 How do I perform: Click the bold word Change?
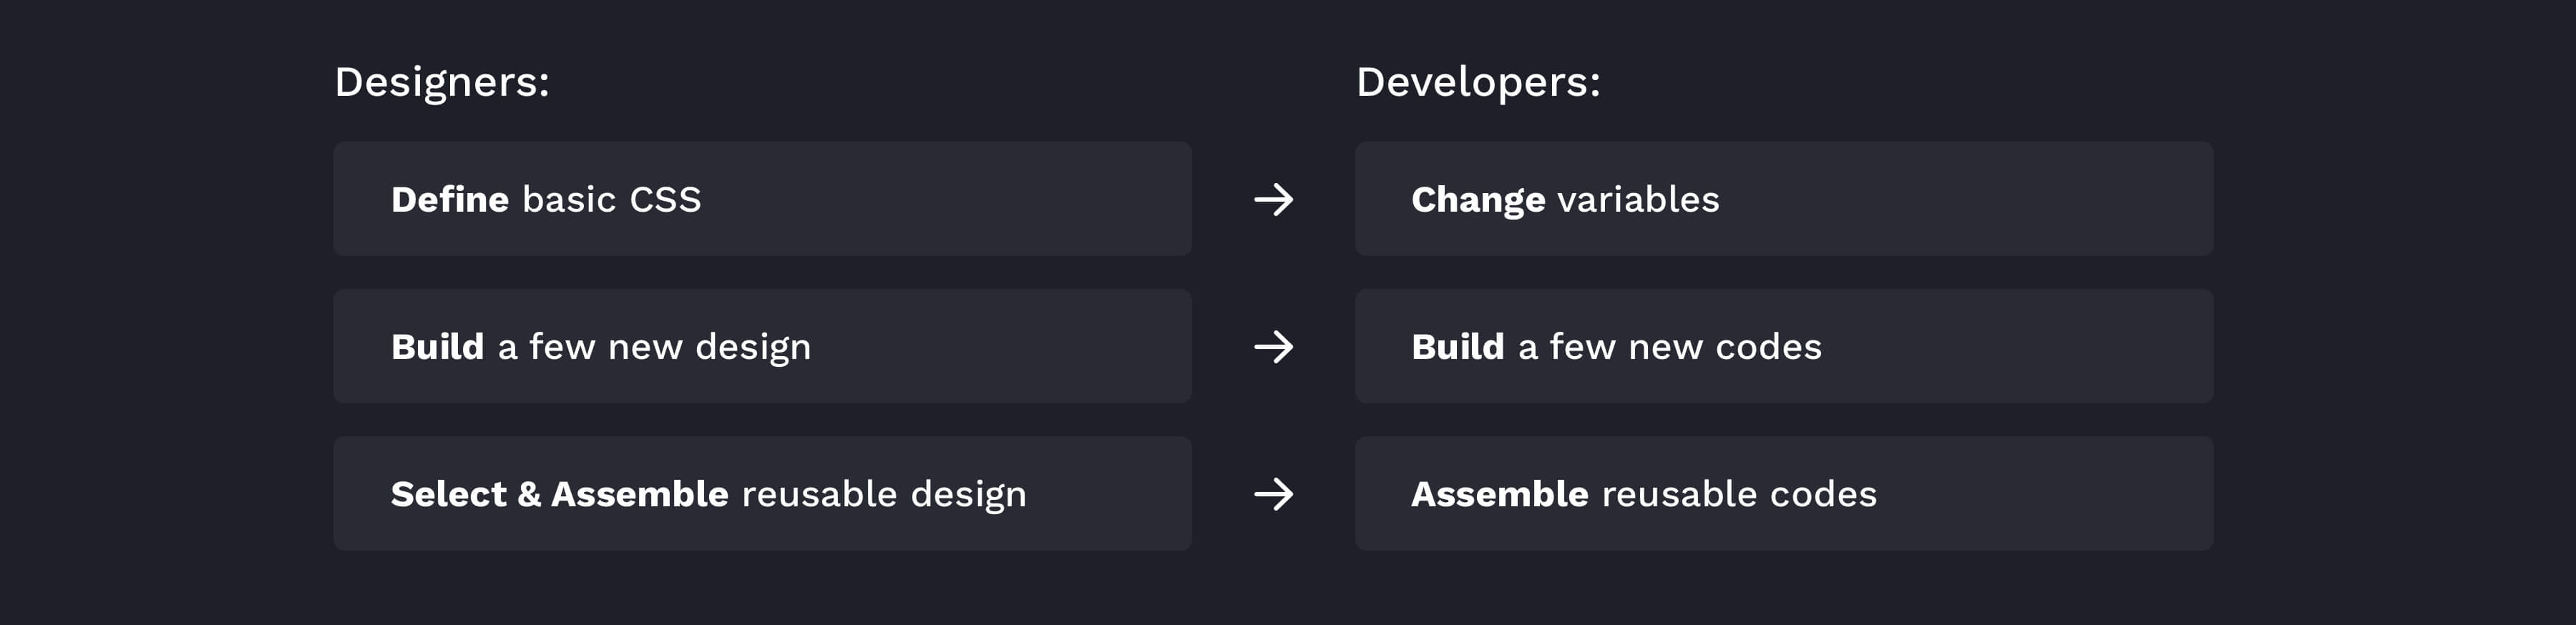[x=1478, y=200]
